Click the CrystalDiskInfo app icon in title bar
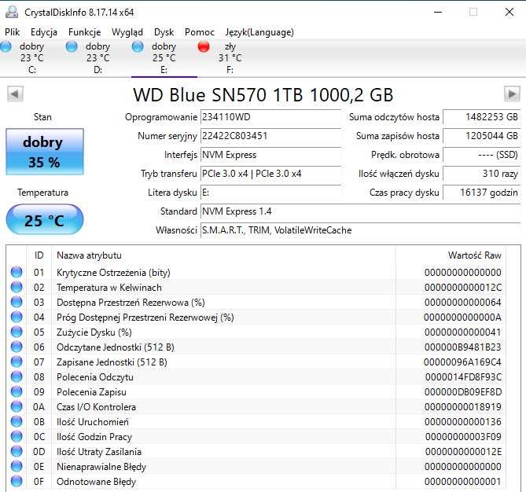The height and width of the screenshot is (492, 526). 12,12
